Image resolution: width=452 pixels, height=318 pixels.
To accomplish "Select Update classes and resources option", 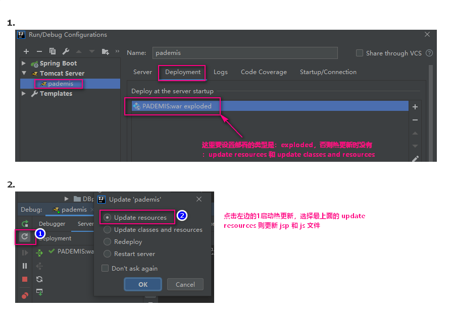I will click(x=107, y=230).
